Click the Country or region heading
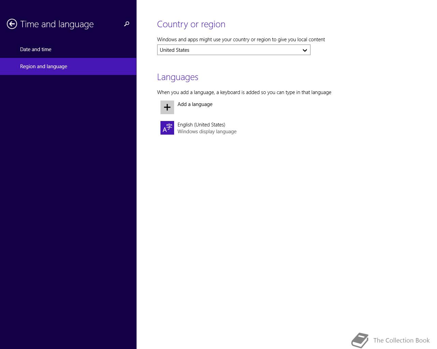437x349 pixels. tap(191, 24)
